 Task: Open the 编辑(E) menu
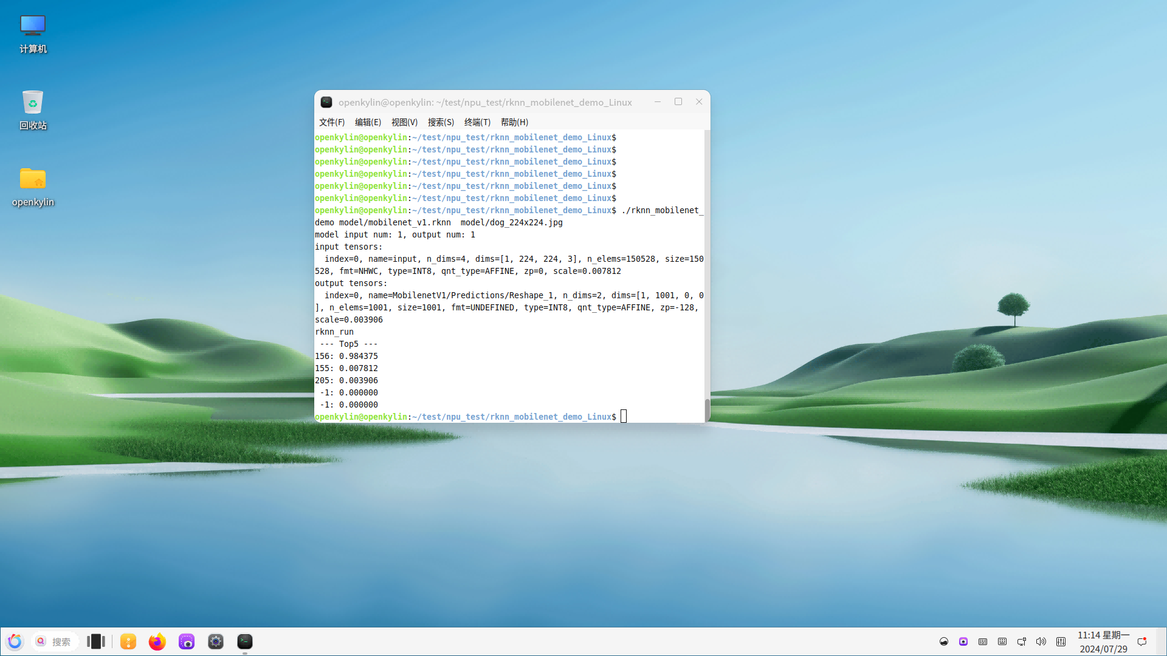click(x=368, y=122)
